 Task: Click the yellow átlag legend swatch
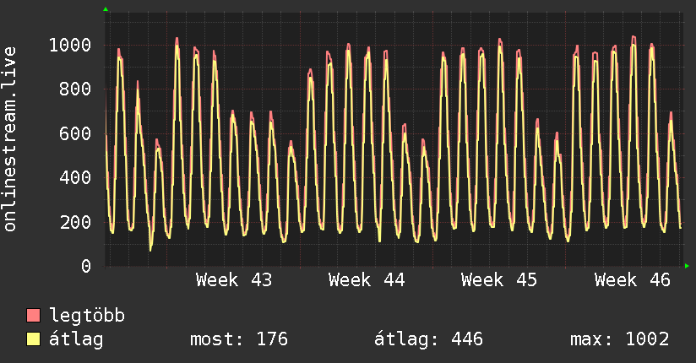click(x=33, y=339)
